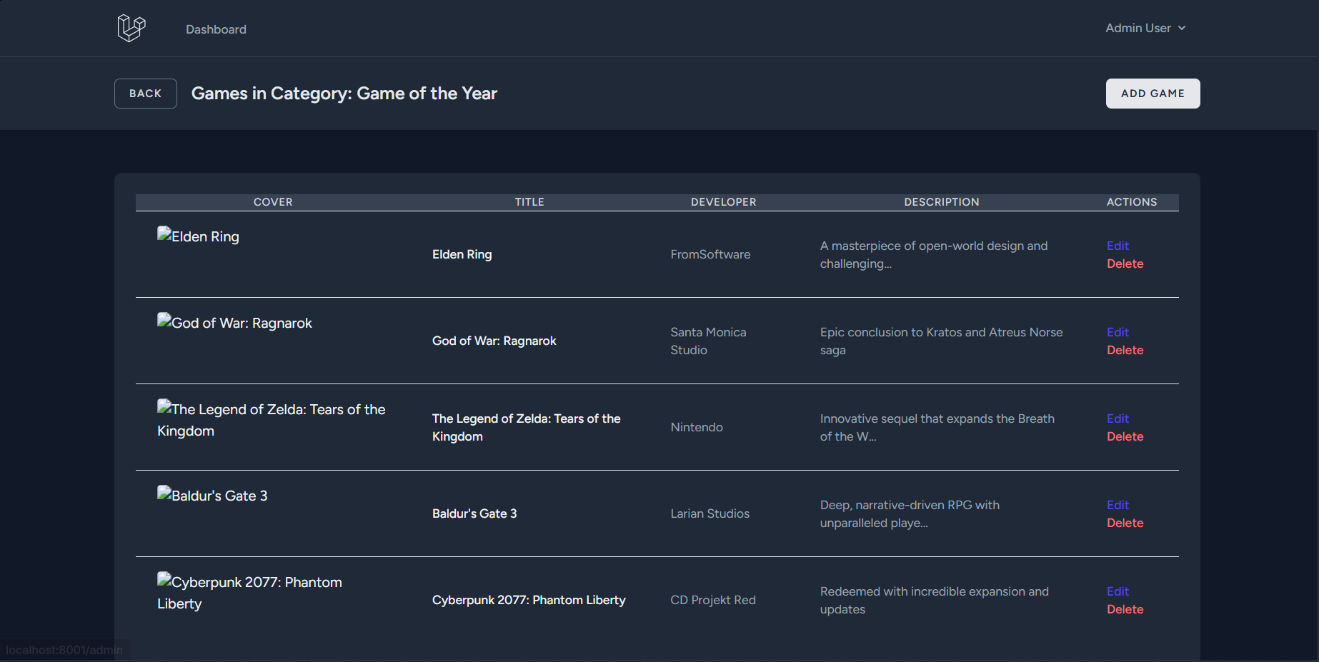
Task: Select the Cyberpunk 2077: Phantom Liberty title cell
Action: point(529,600)
